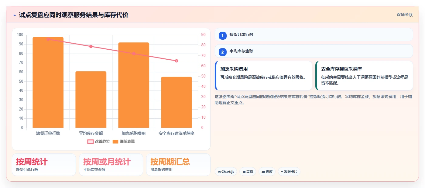Click the icon in the Chart.js tag
425x188 pixels.
pyautogui.click(x=219, y=172)
